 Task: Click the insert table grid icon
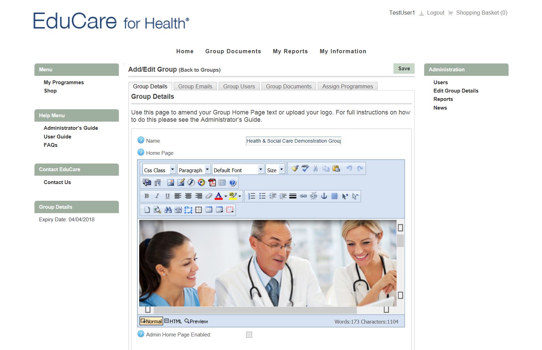(x=209, y=209)
